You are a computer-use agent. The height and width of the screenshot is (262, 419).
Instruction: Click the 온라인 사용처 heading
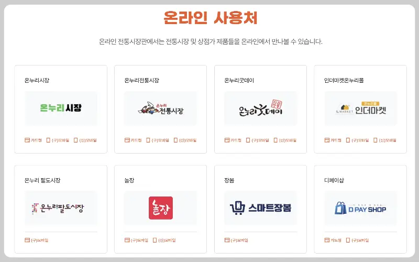tap(211, 18)
